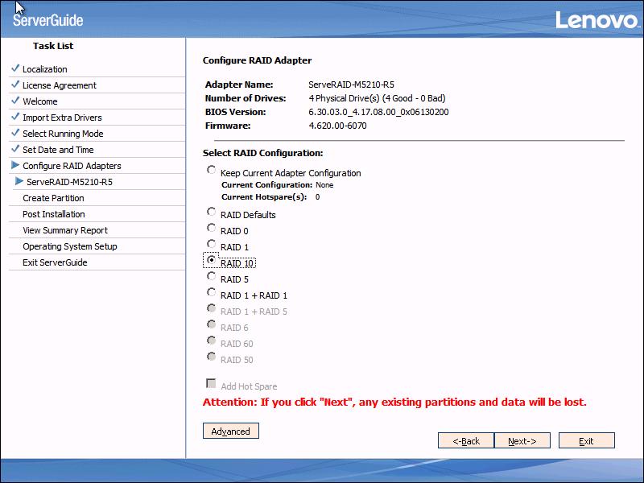Image resolution: width=644 pixels, height=483 pixels.
Task: Choose the RAID 0 option
Action: (212, 229)
